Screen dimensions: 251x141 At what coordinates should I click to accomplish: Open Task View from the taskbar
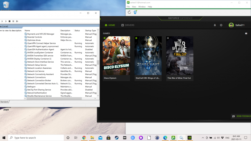point(76,138)
